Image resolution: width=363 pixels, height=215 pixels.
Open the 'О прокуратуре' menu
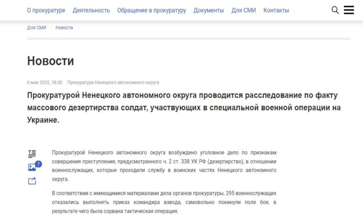[x=46, y=10]
